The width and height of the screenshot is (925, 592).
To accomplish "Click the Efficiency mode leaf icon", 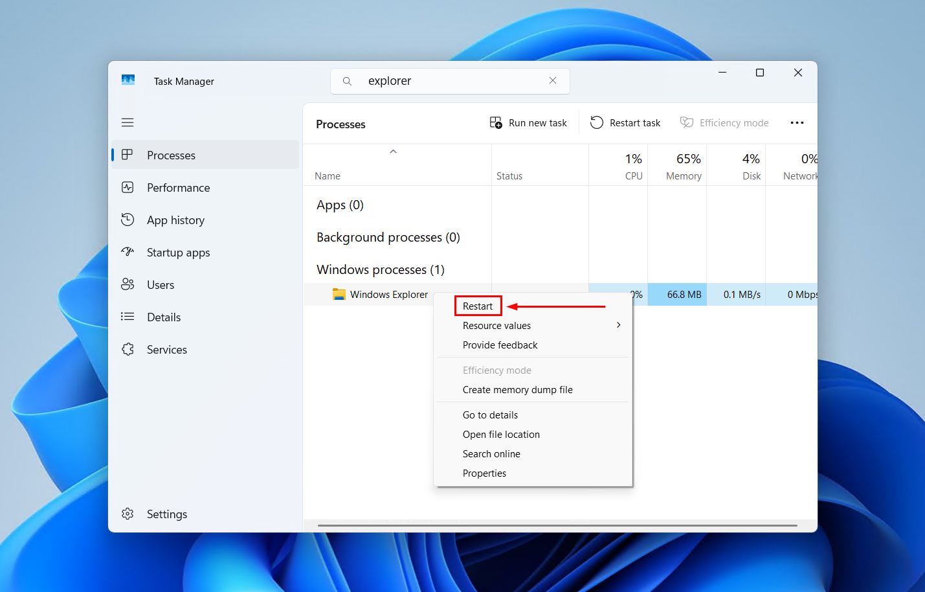I will pos(687,122).
